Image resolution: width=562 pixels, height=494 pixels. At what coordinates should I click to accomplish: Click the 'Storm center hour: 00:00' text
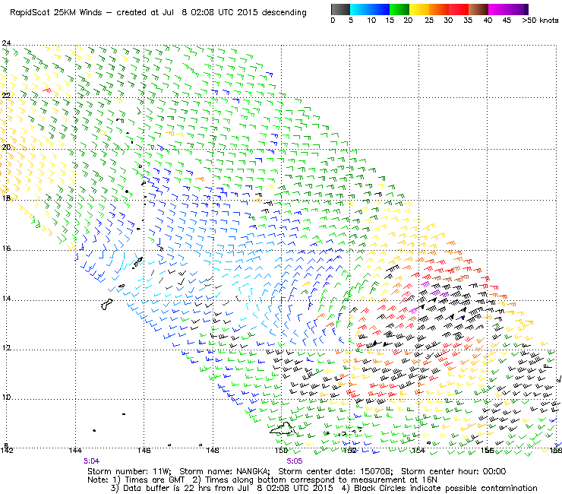(453, 471)
